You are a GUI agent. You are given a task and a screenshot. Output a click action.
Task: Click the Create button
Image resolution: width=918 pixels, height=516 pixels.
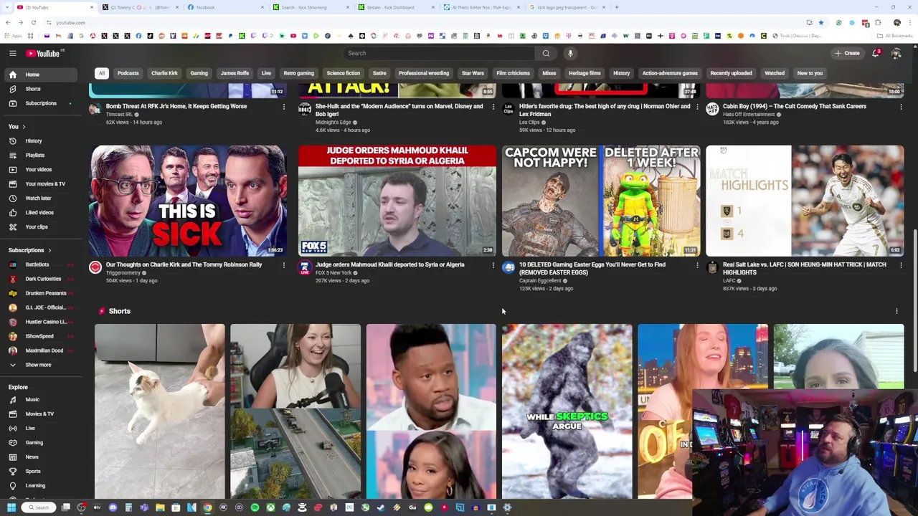click(848, 53)
